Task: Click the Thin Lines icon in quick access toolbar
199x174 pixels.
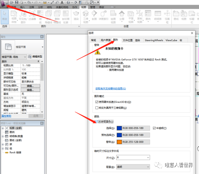Action: [x=81, y=2]
